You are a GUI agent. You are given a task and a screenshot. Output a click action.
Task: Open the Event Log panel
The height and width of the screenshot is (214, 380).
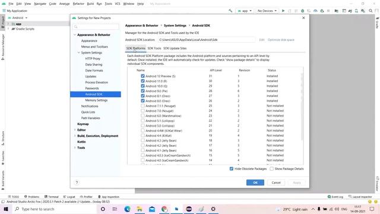(335, 197)
